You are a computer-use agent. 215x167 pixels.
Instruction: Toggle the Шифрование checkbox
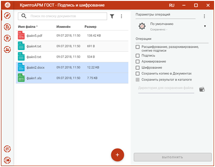138,68
